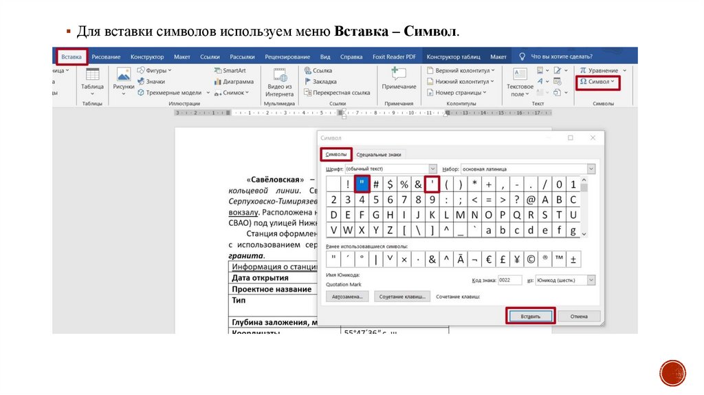The image size is (704, 395).
Task: Select the backslash symbol in the grid
Action: (x=418, y=231)
